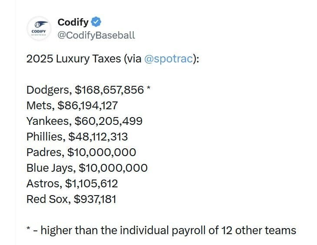This screenshot has height=245, width=317.
Task: Click the footnote about 12 other teams
Action: 161,230
